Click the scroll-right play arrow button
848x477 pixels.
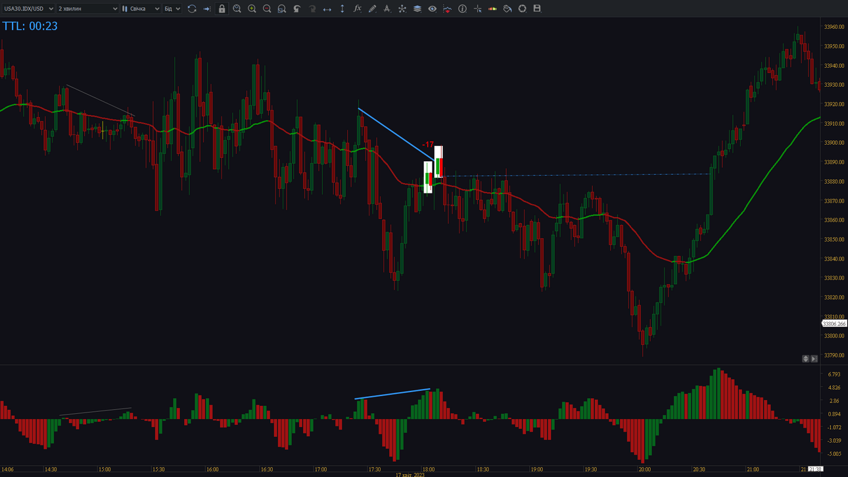click(x=814, y=359)
